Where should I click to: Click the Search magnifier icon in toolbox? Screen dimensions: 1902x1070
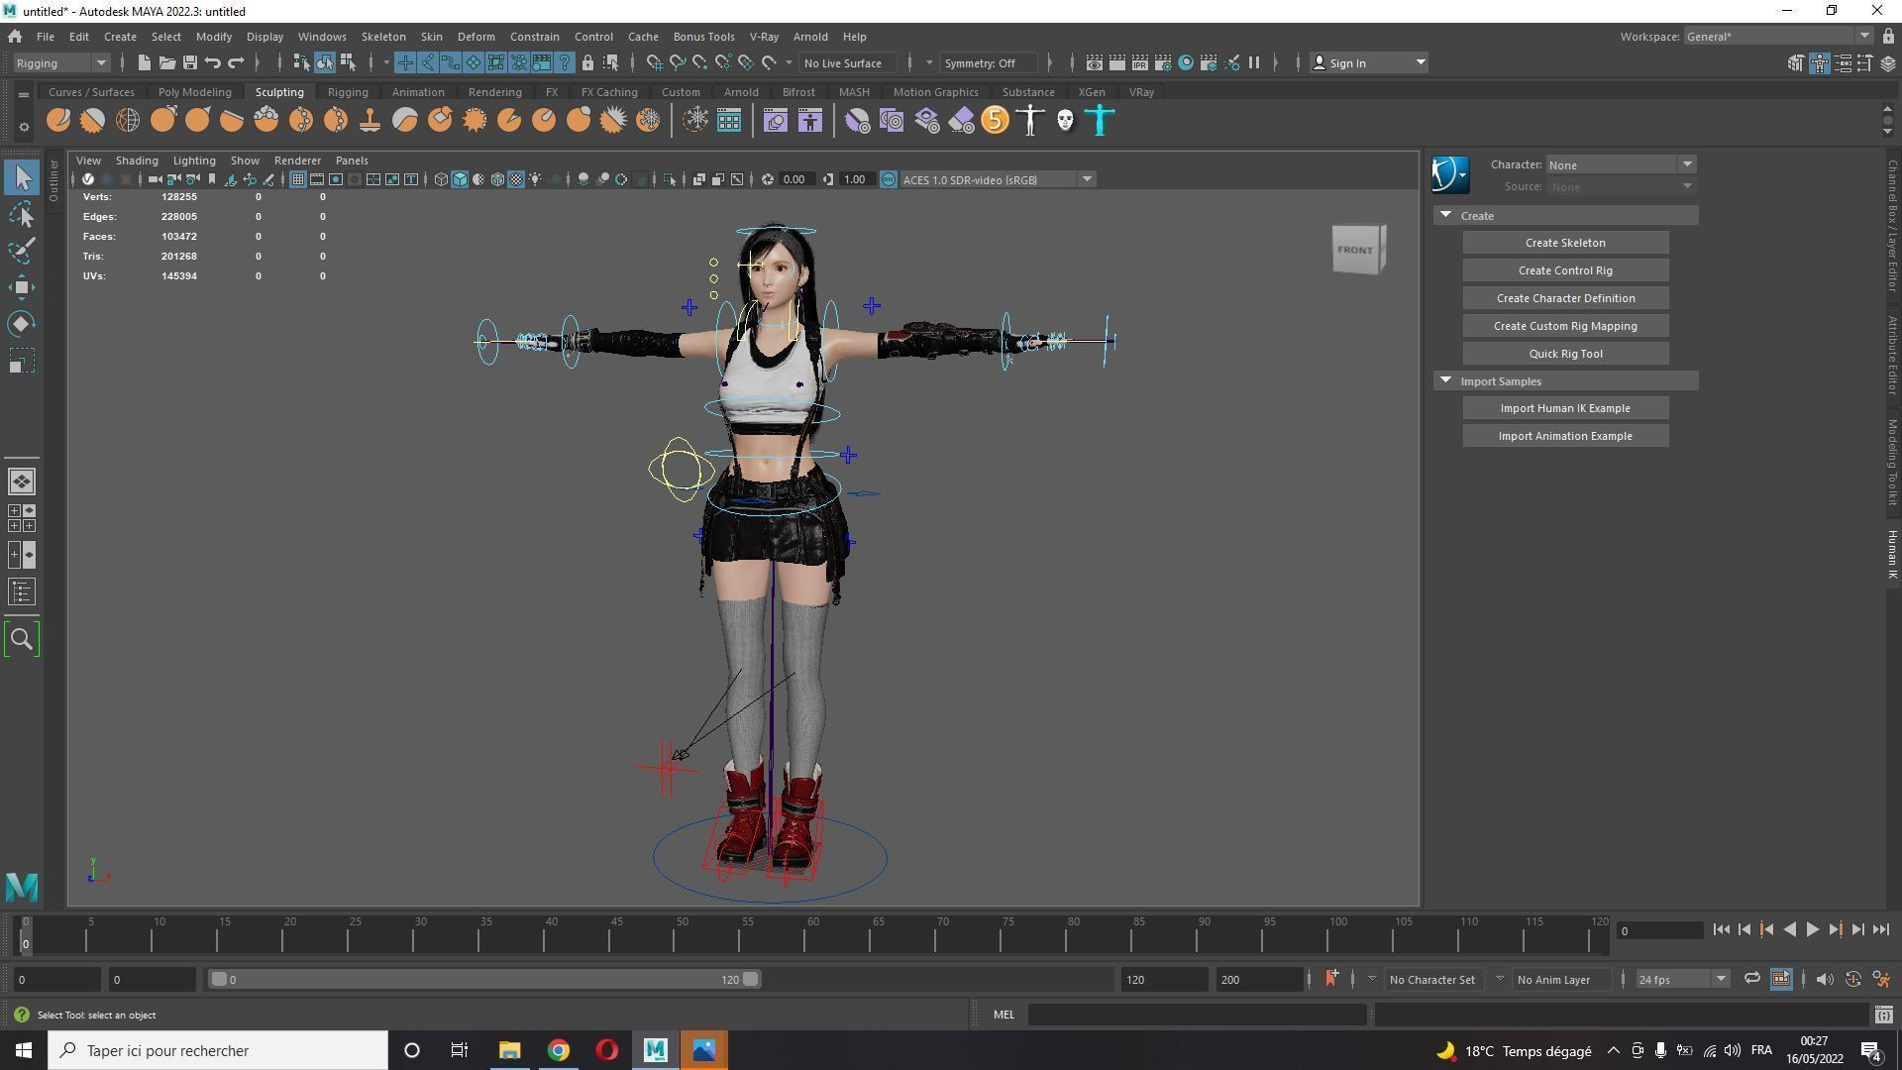(x=22, y=639)
